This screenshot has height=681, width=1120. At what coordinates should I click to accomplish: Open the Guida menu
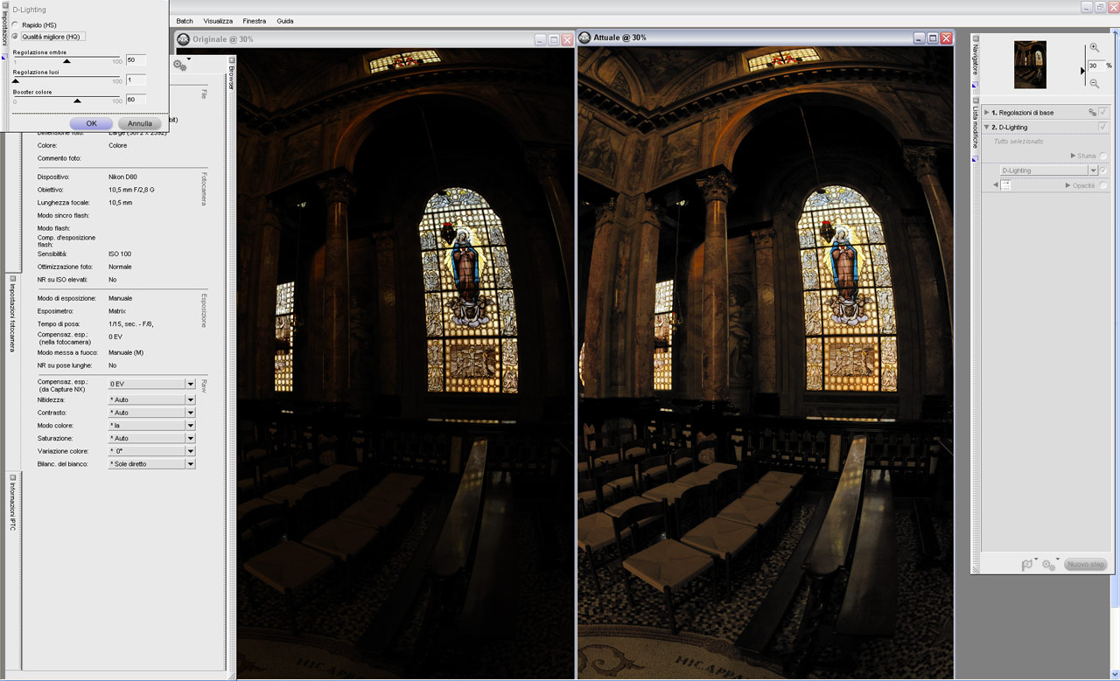285,21
